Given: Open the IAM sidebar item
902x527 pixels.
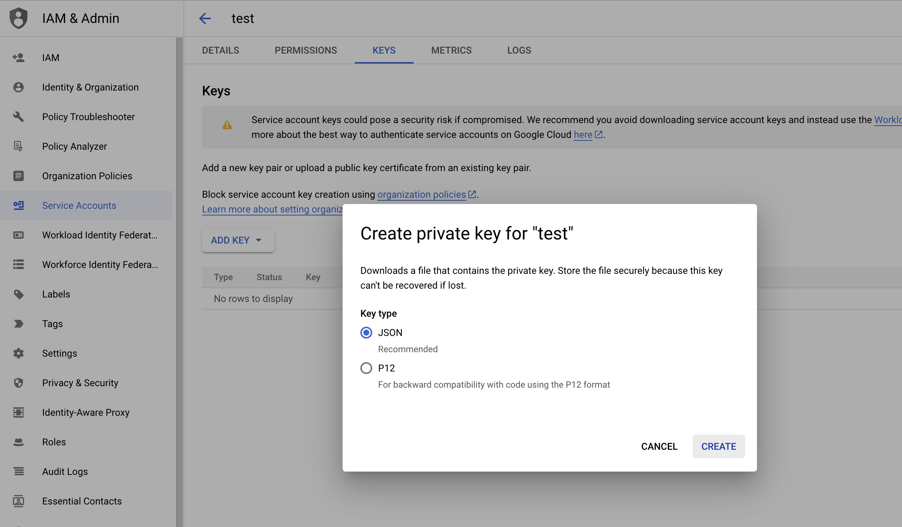Looking at the screenshot, I should (x=86, y=58).
